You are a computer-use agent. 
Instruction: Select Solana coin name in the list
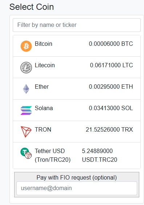[44, 108]
